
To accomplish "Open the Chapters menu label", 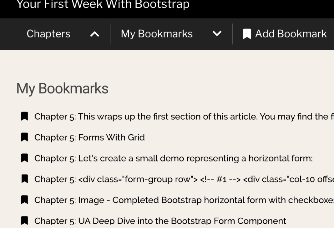I will [48, 34].
